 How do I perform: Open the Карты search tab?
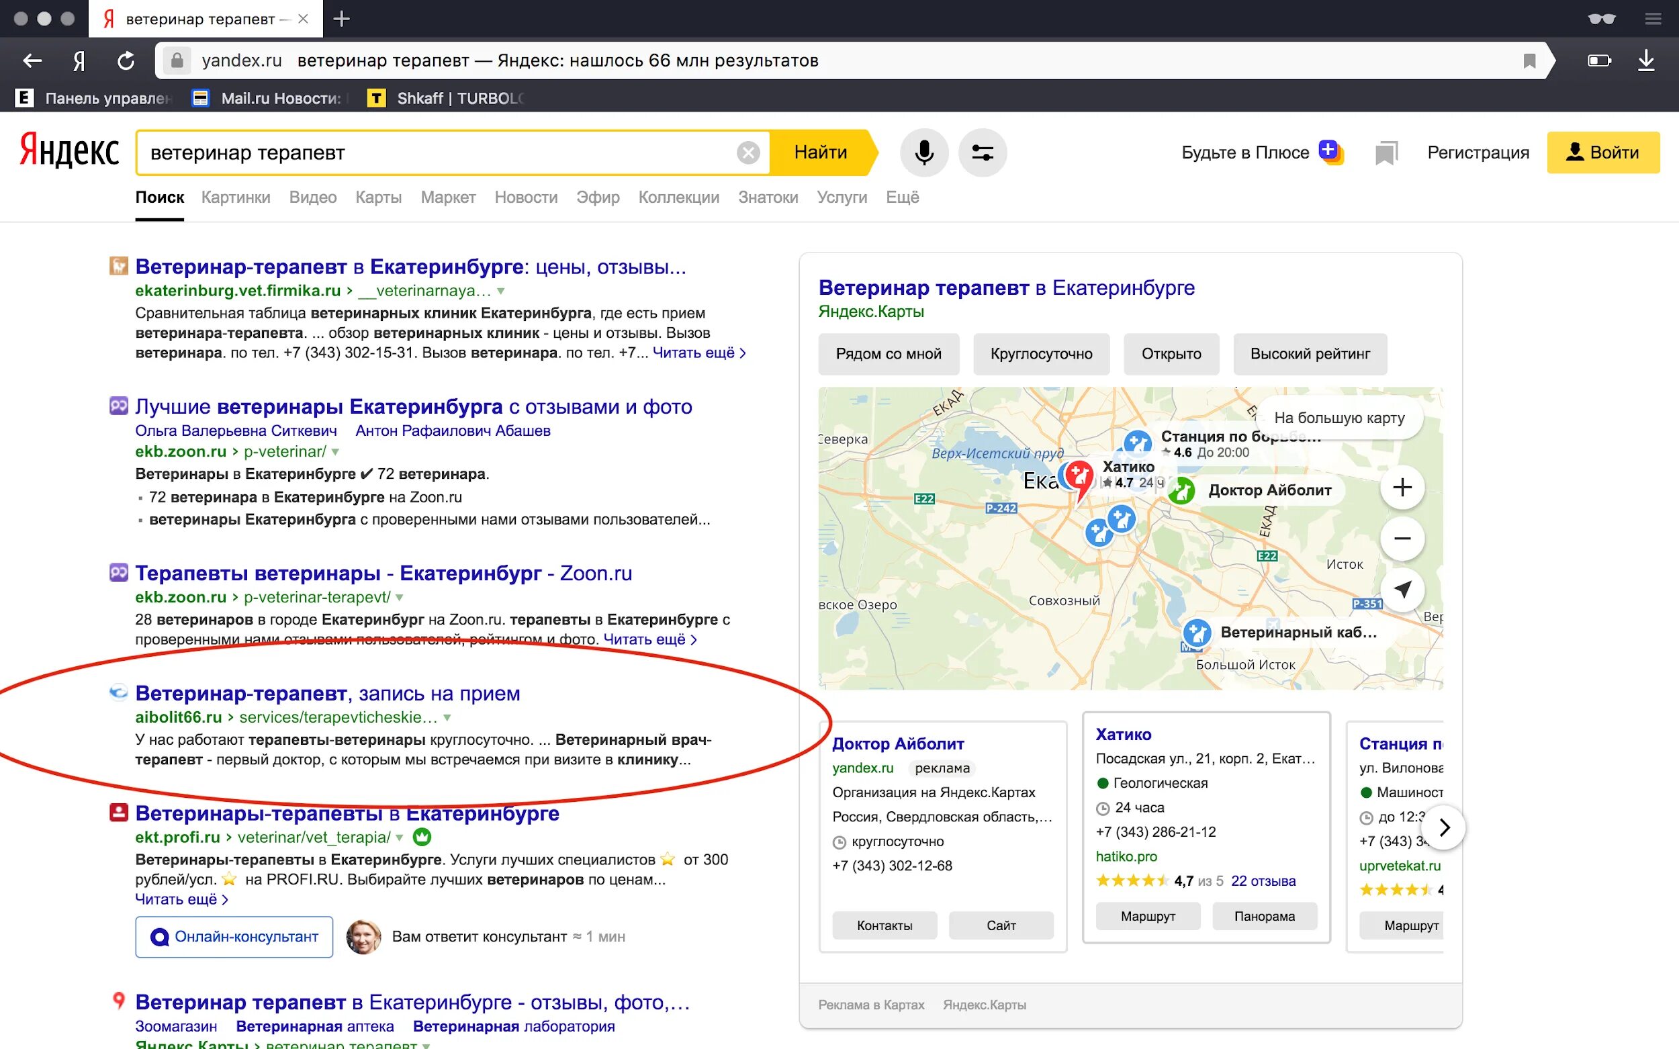pyautogui.click(x=378, y=197)
